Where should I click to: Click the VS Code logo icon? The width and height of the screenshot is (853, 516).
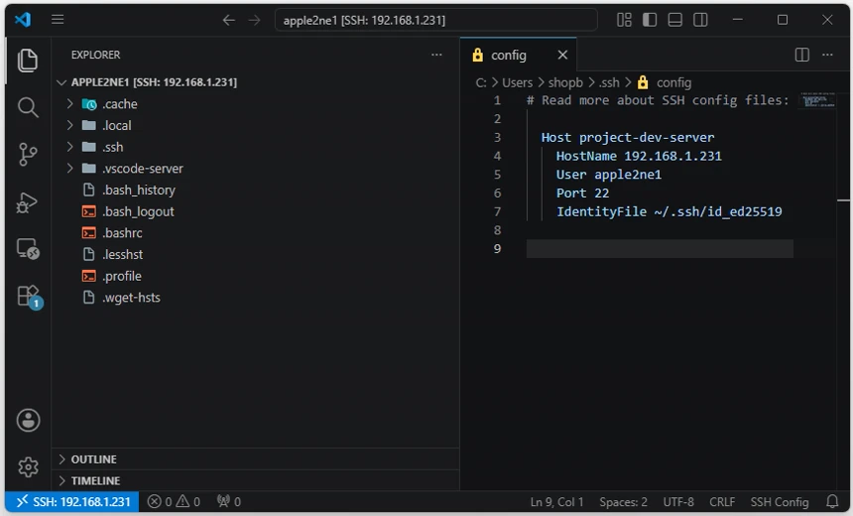[x=23, y=20]
